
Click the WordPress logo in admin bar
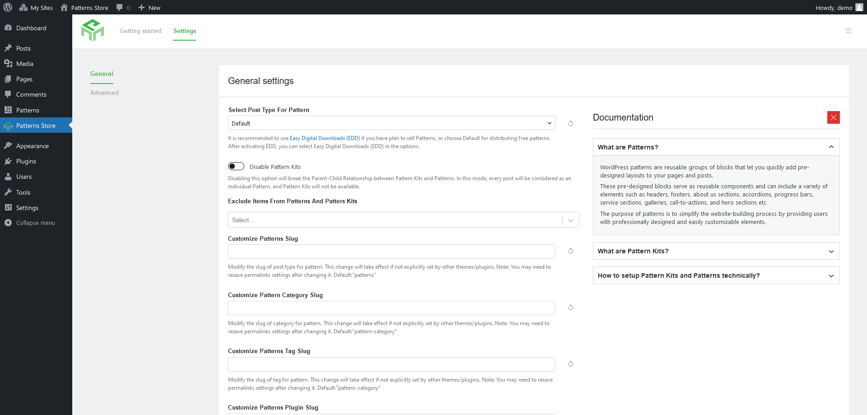click(x=8, y=7)
